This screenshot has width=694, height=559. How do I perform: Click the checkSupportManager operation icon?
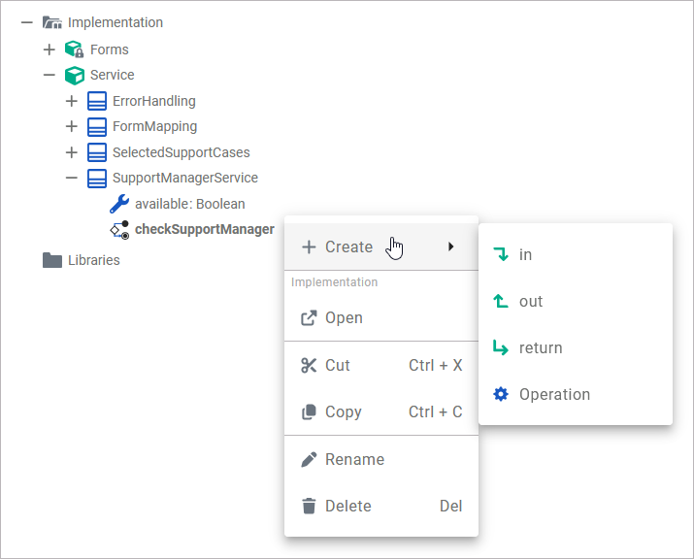pyautogui.click(x=119, y=230)
